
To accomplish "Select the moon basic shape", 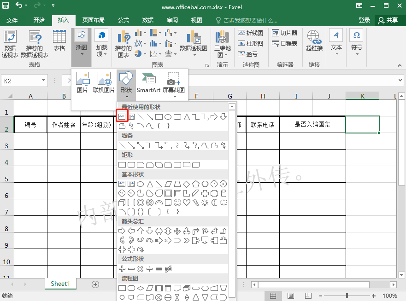I will coord(214,203).
